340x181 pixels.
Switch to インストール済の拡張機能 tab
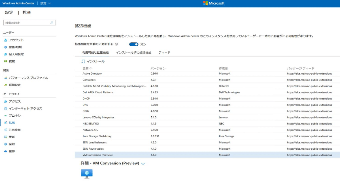[x=134, y=52]
